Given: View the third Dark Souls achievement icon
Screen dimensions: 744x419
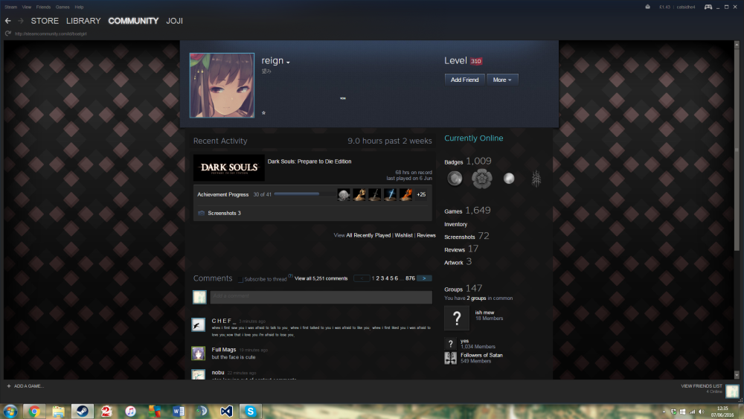Looking at the screenshot, I should [375, 194].
